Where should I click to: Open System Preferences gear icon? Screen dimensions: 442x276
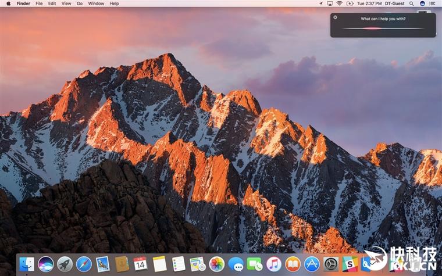coord(331,264)
